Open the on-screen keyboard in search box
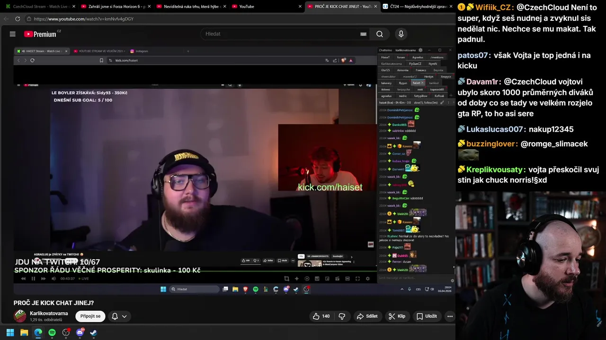606x340 pixels. pyautogui.click(x=363, y=34)
